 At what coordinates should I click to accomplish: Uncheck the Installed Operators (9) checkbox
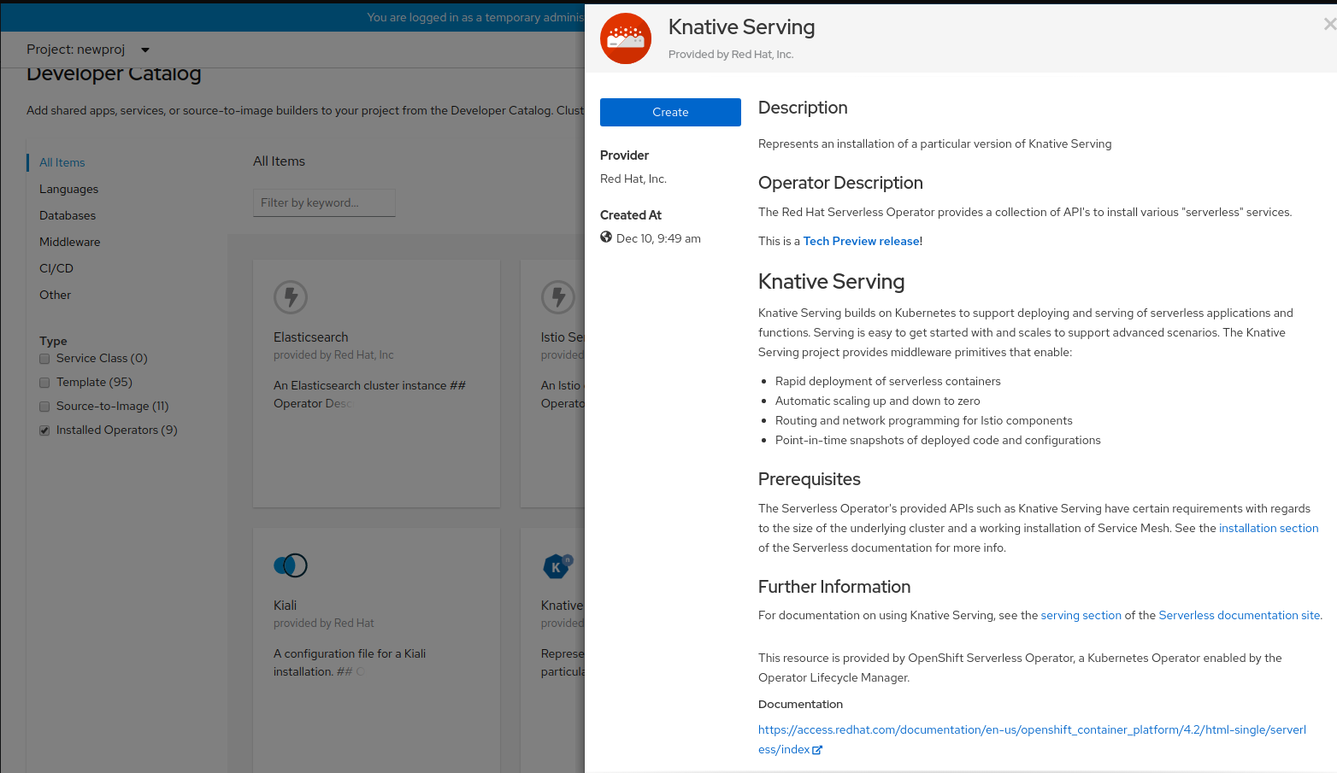[x=44, y=430]
